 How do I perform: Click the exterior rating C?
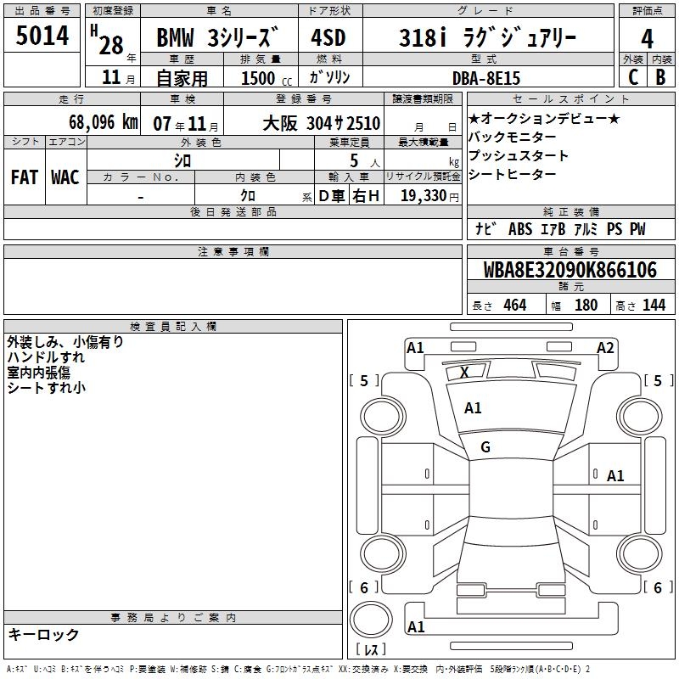coord(632,77)
